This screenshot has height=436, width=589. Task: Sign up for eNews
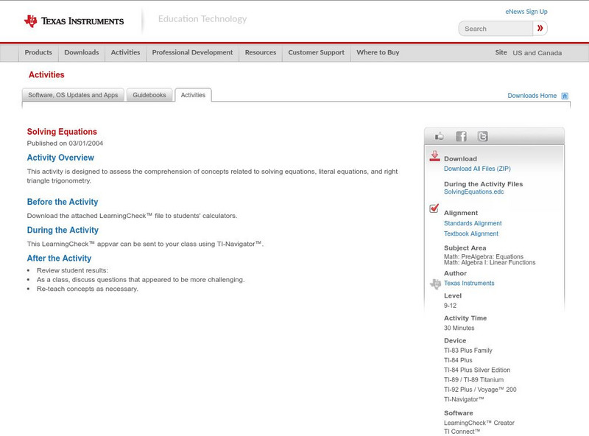click(526, 11)
